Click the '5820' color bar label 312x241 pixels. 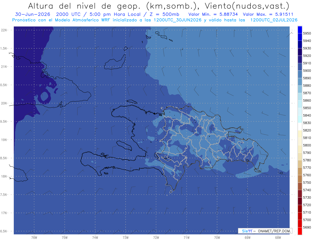[x=307, y=130]
